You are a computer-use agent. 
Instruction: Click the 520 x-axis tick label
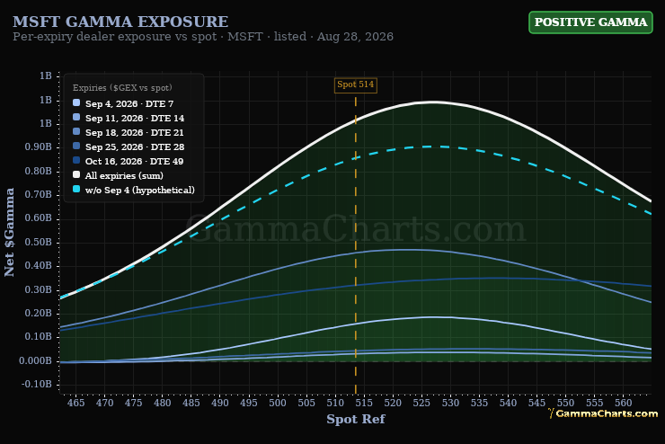(x=393, y=403)
